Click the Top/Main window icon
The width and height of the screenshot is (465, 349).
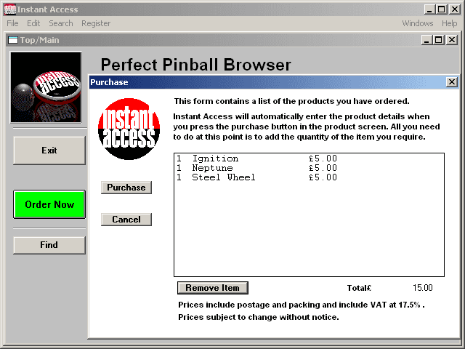point(13,40)
